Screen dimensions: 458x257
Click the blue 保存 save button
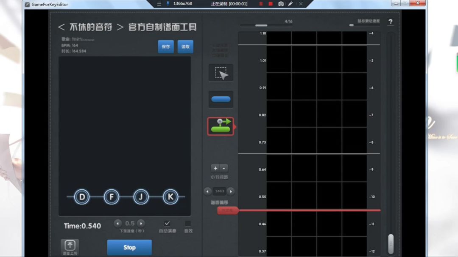coord(166,46)
